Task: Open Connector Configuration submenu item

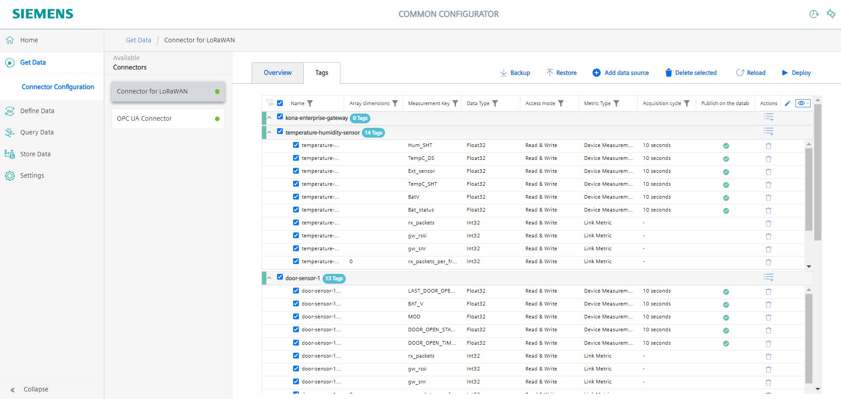Action: (x=58, y=87)
